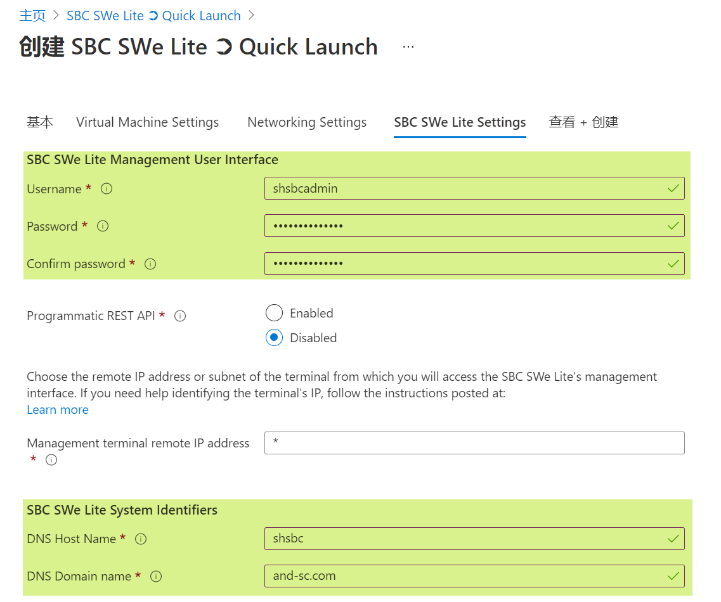Image resolution: width=721 pixels, height=602 pixels.
Task: Edit Management terminal remote IP address field
Action: click(x=474, y=443)
